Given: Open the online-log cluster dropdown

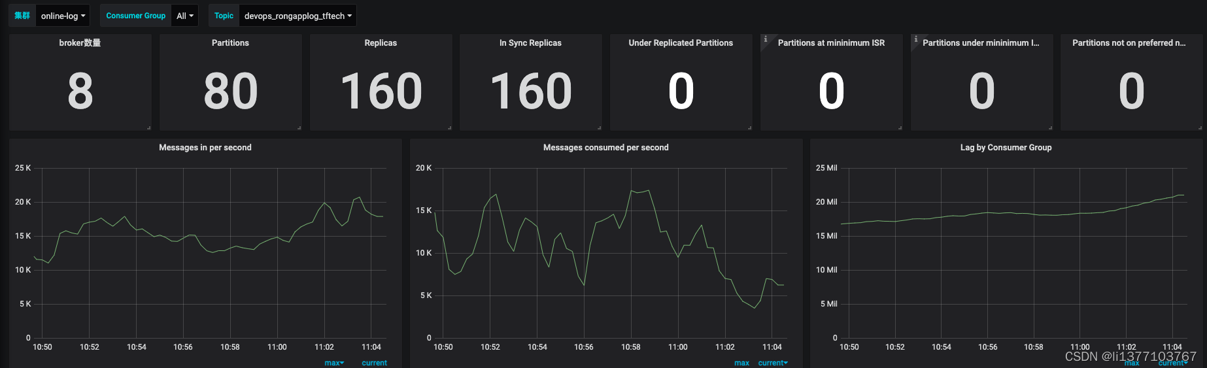Looking at the screenshot, I should 63,16.
